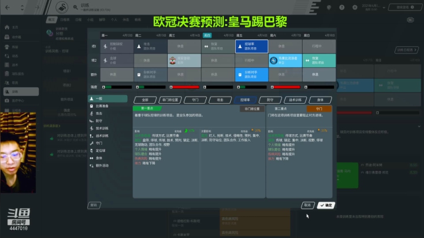Go forward with the right arrow
This screenshot has height=238, width=424.
37,7
